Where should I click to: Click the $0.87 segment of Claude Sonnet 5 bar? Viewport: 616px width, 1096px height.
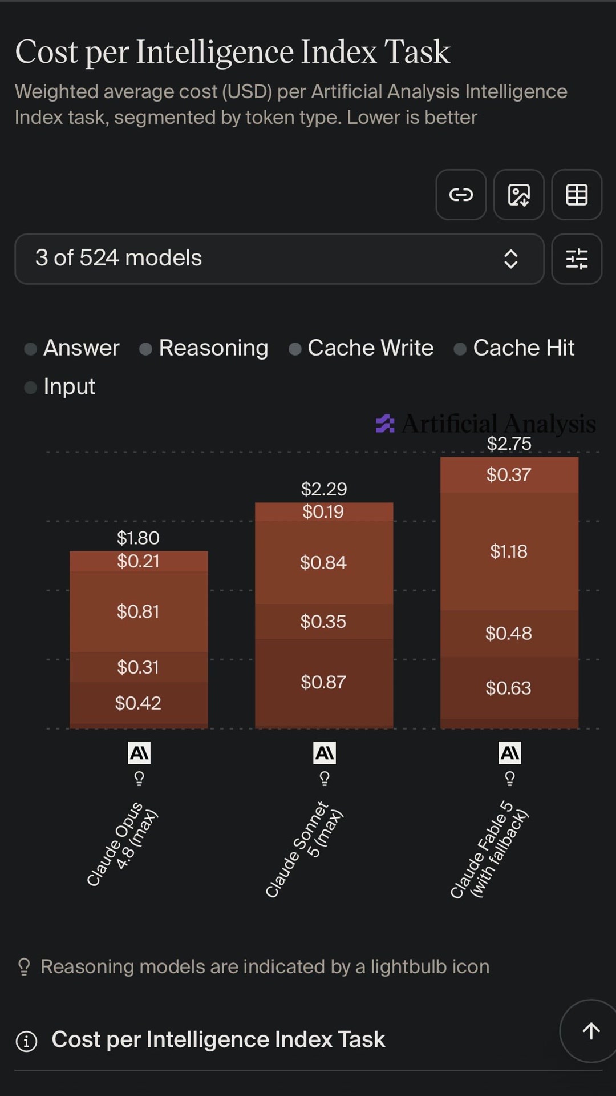[324, 682]
